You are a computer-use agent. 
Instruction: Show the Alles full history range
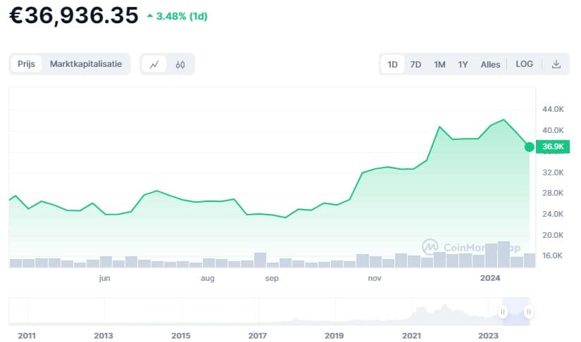pyautogui.click(x=490, y=65)
